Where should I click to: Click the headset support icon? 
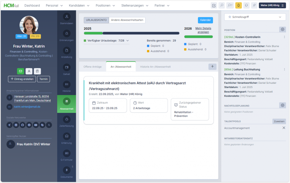pos(247,5)
